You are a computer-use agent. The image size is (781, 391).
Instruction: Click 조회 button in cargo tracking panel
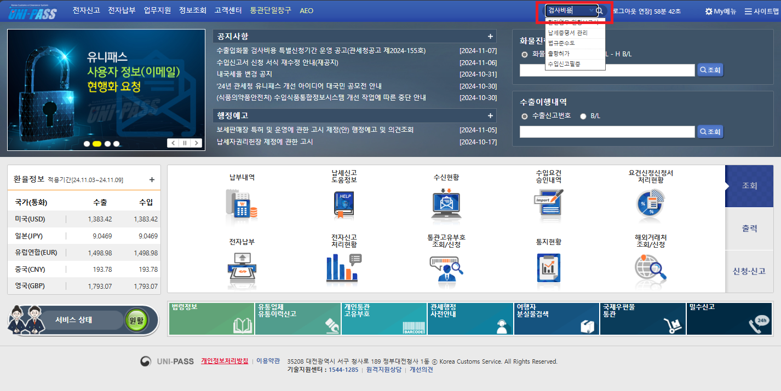710,70
